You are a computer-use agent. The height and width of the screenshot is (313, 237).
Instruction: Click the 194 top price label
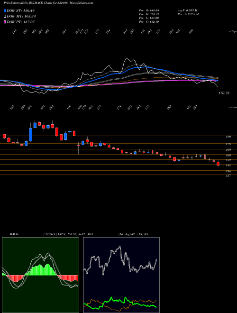pos(108,32)
